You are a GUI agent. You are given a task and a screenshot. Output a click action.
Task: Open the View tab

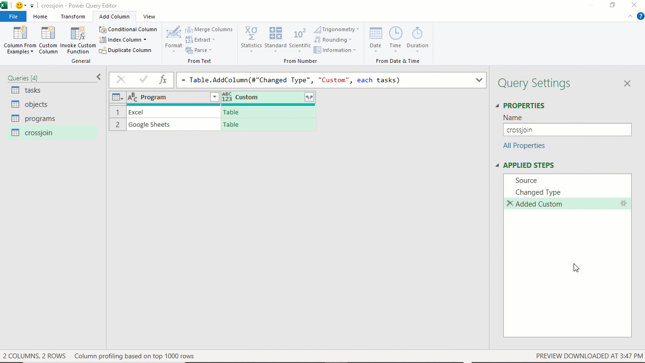pyautogui.click(x=149, y=17)
